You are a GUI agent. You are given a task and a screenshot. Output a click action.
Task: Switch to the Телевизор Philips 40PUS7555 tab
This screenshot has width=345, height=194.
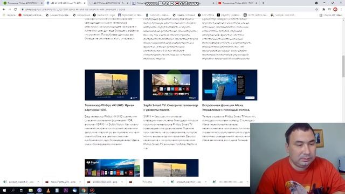click(x=23, y=3)
